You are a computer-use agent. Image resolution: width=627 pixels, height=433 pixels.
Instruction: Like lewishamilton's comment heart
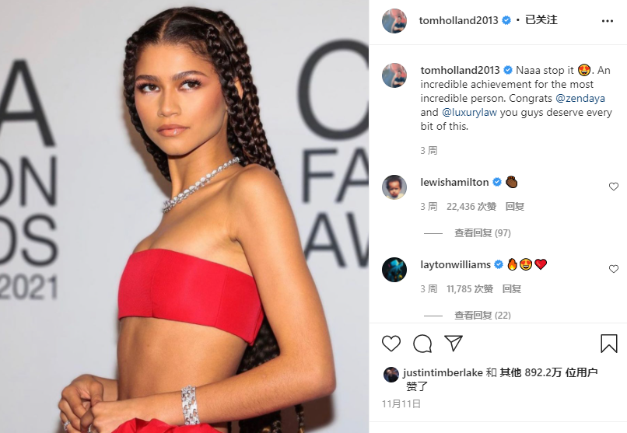pos(614,187)
